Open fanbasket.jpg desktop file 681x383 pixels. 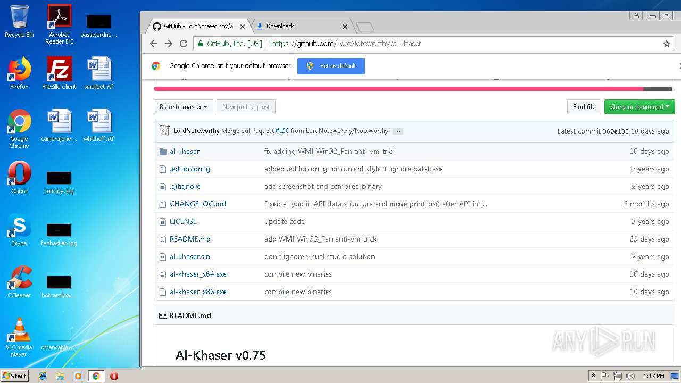59,235
